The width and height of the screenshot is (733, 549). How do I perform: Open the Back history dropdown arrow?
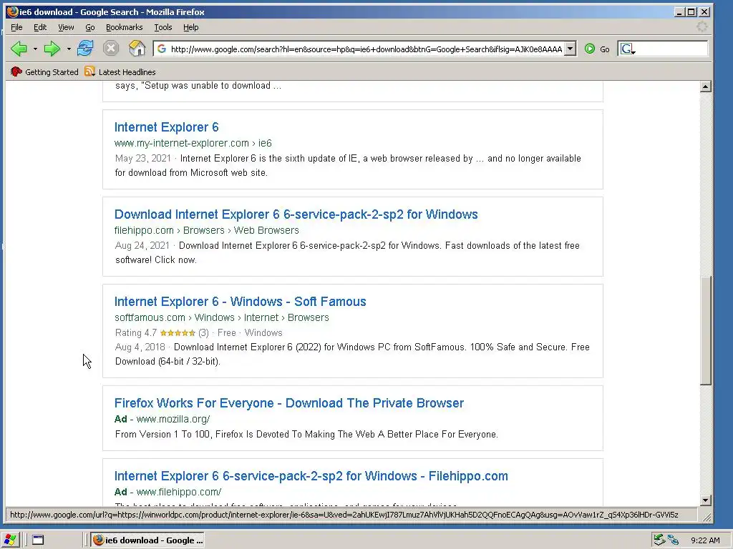point(35,49)
